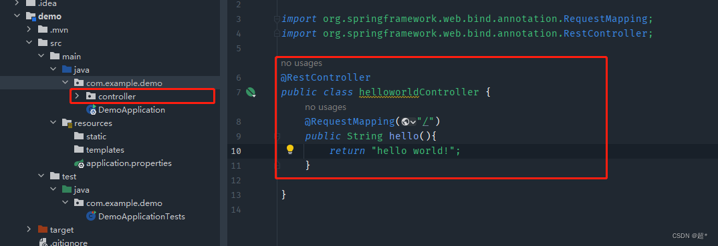Viewport: 718px width, 246px height.
Task: Open the application.properties file
Action: point(128,163)
